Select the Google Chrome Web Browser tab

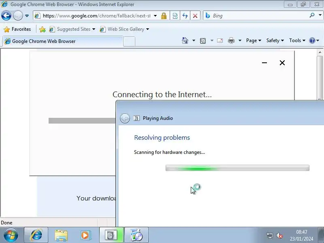63,41
